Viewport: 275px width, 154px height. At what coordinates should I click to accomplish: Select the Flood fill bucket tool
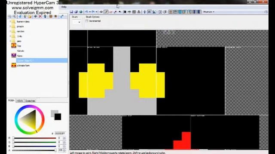[x=129, y=12]
